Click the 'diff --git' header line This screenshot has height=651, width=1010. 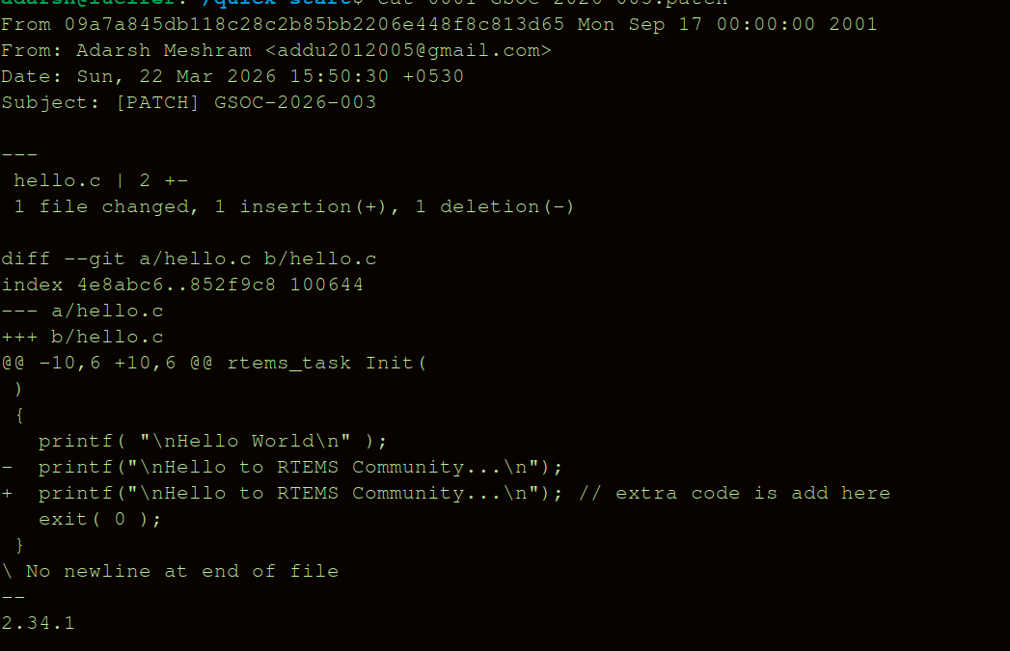coord(189,258)
